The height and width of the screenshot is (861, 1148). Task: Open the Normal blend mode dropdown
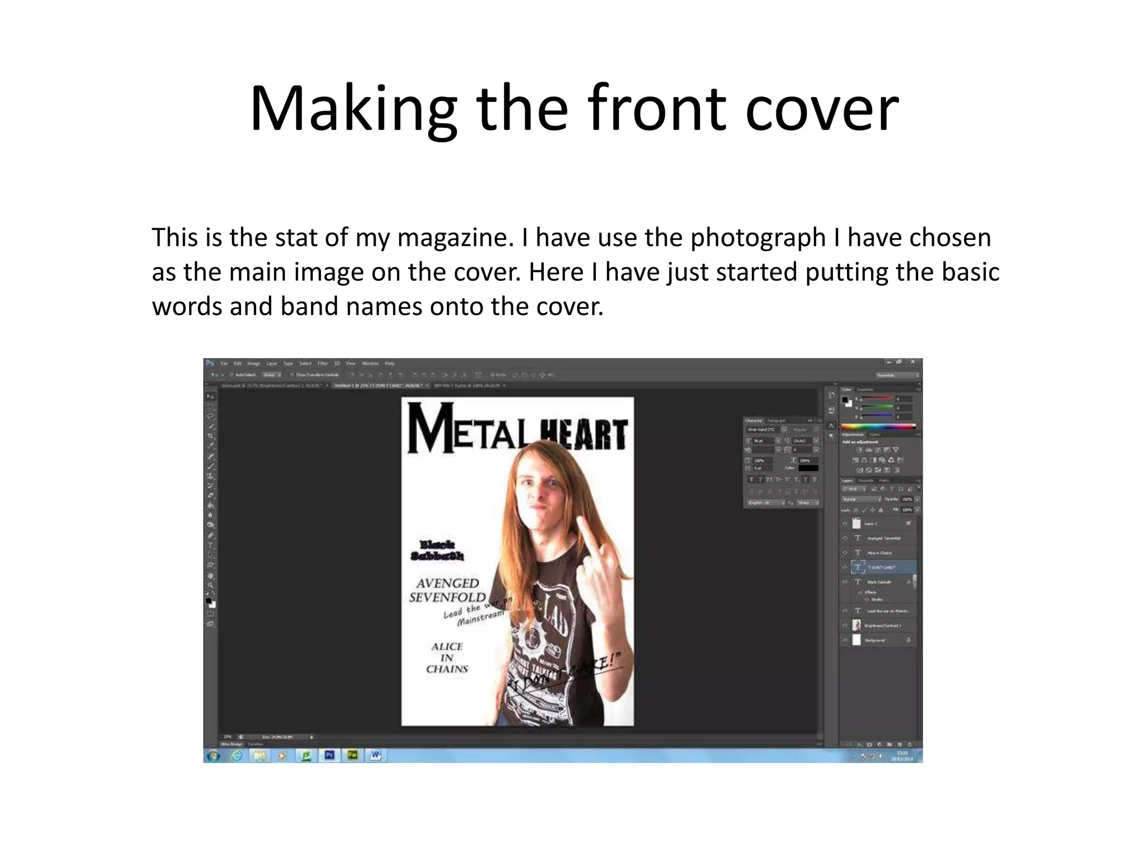pyautogui.click(x=862, y=499)
